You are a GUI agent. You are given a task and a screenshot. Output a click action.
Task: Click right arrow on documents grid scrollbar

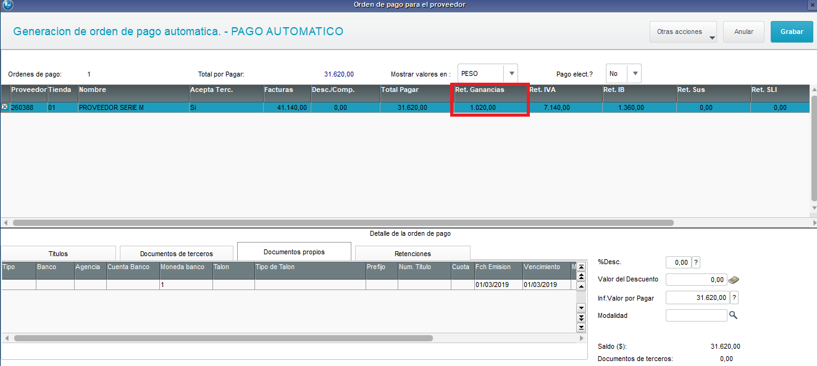click(x=581, y=338)
